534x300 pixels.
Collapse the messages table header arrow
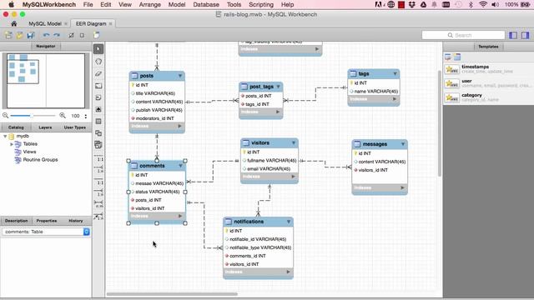tap(403, 144)
